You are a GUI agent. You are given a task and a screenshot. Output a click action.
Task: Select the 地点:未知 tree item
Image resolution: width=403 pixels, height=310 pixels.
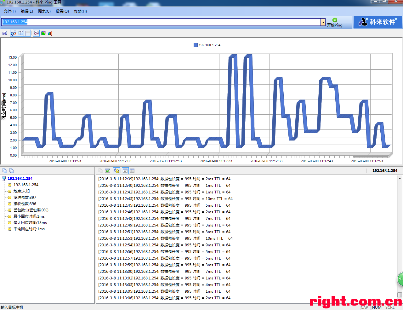coord(21,191)
